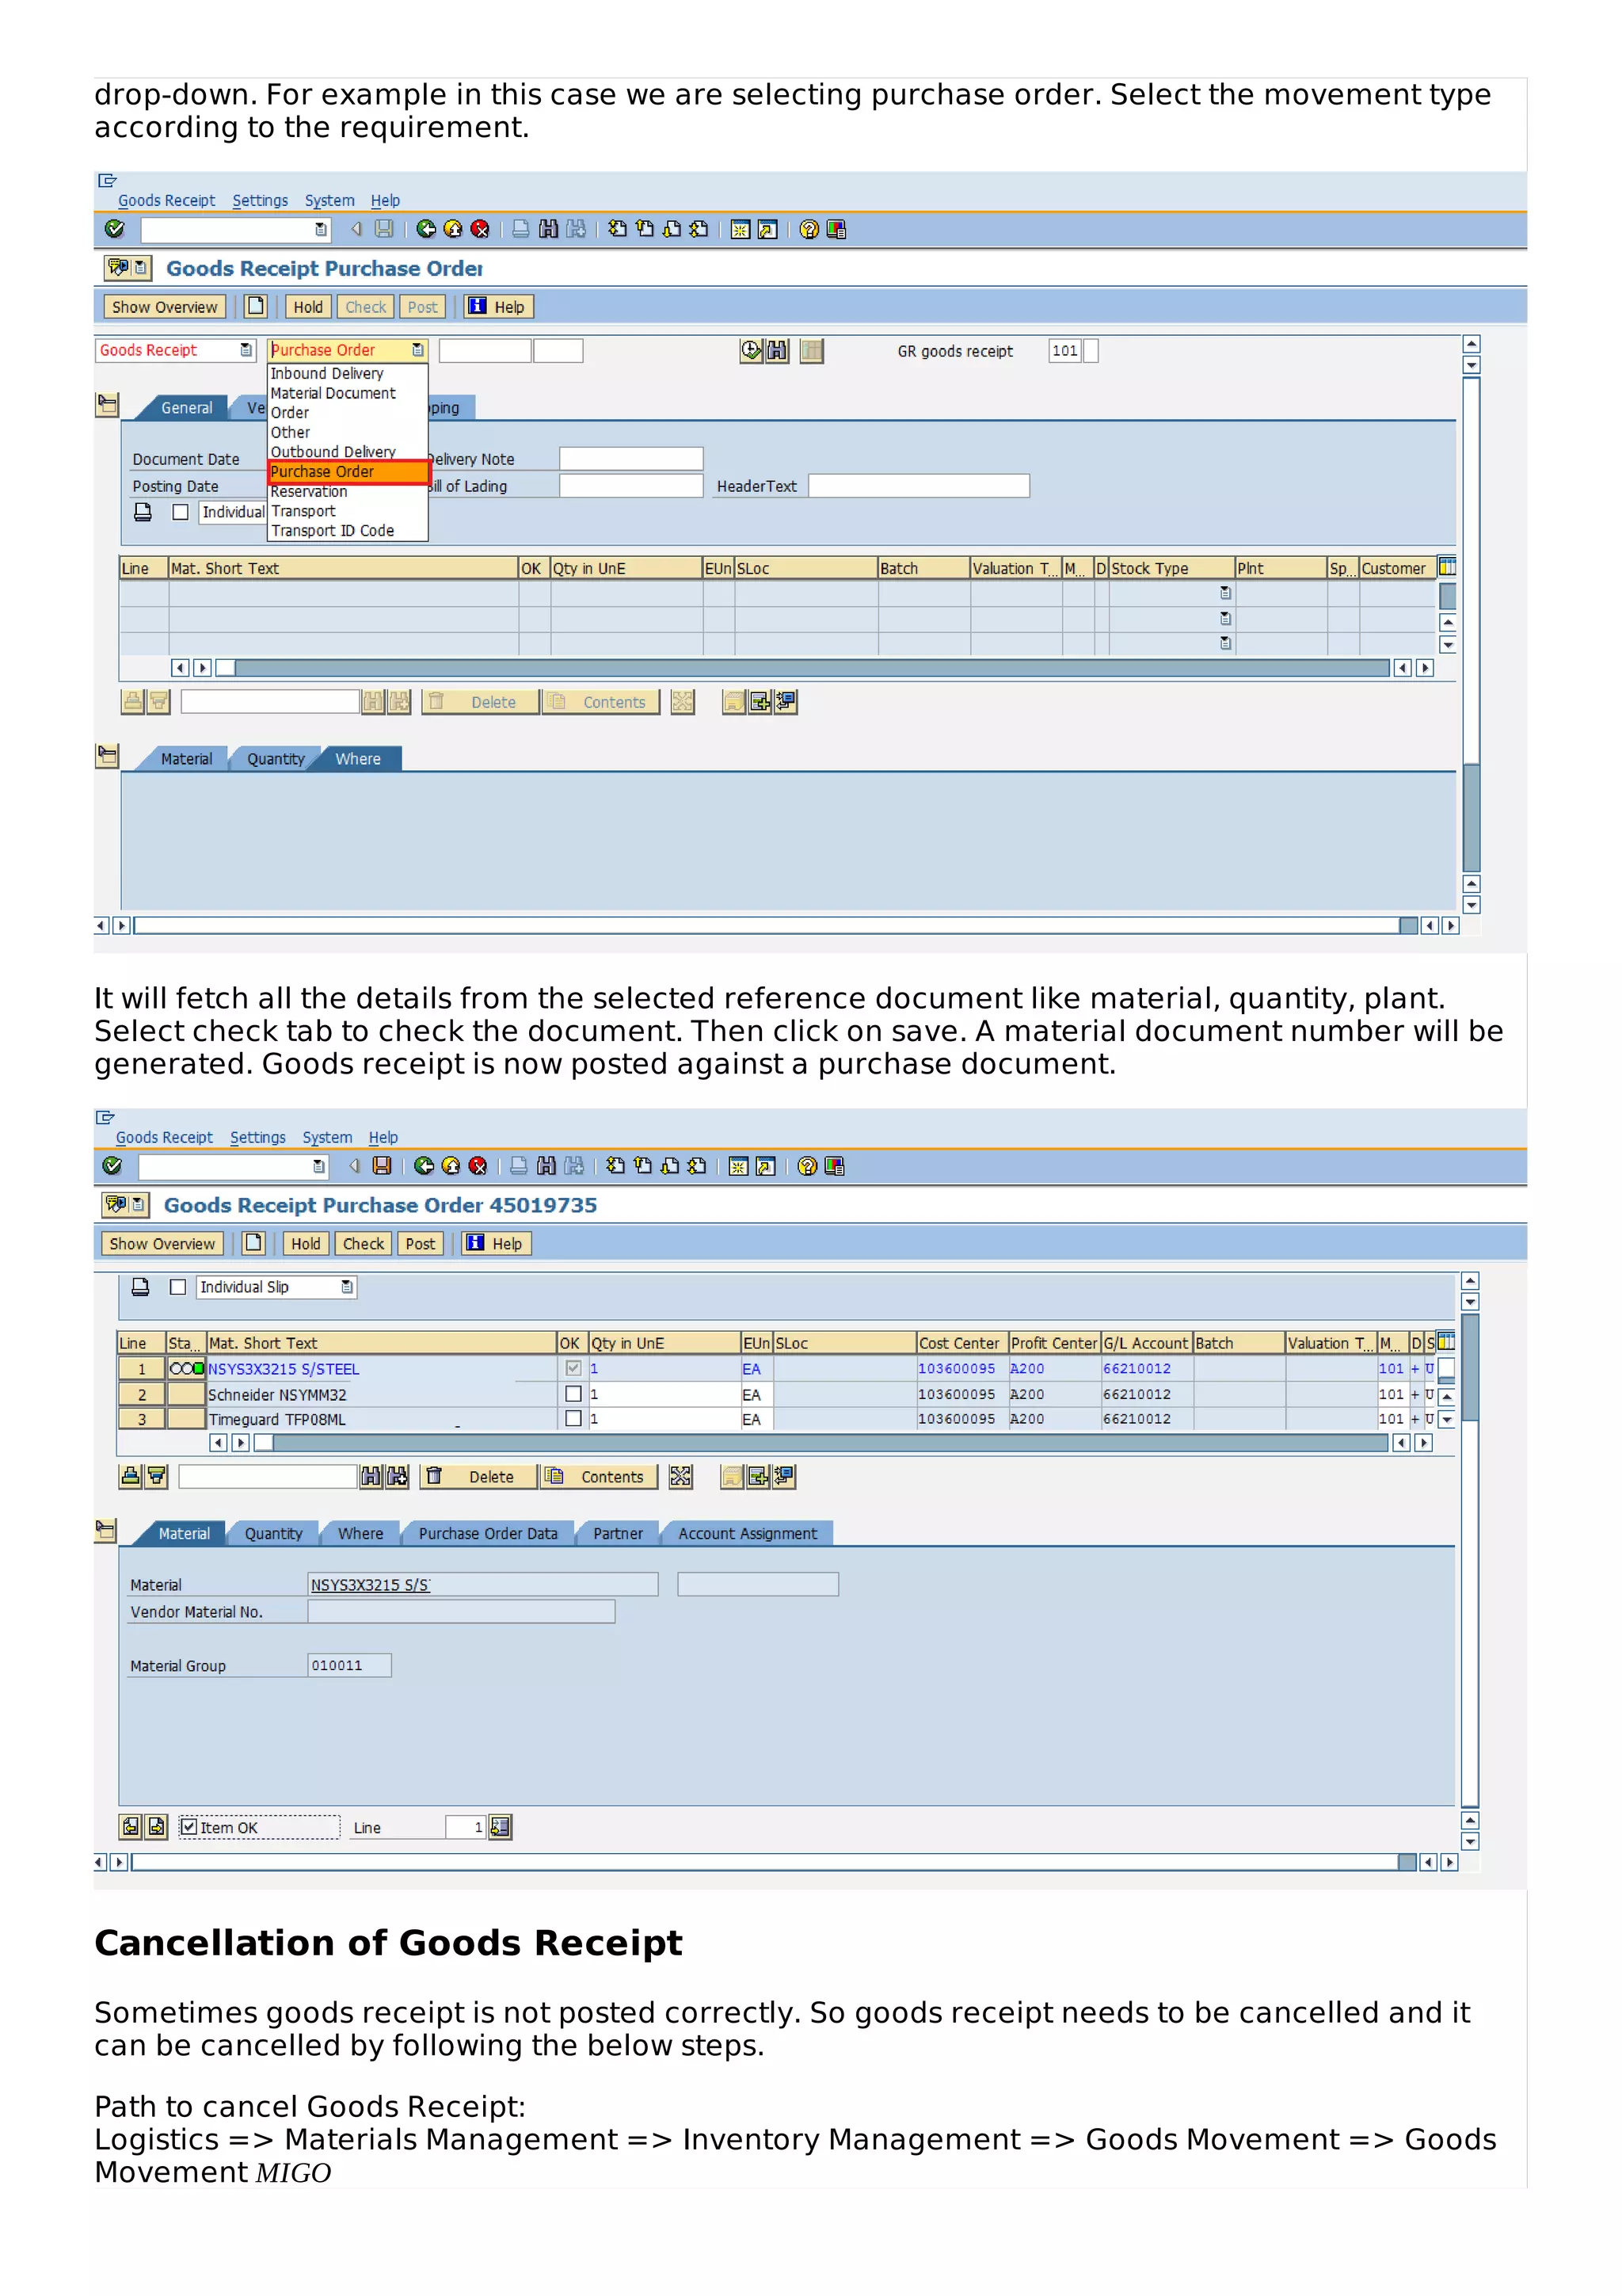Tick the OK checkbox for Timeguard TFP08ML

coord(573,1418)
